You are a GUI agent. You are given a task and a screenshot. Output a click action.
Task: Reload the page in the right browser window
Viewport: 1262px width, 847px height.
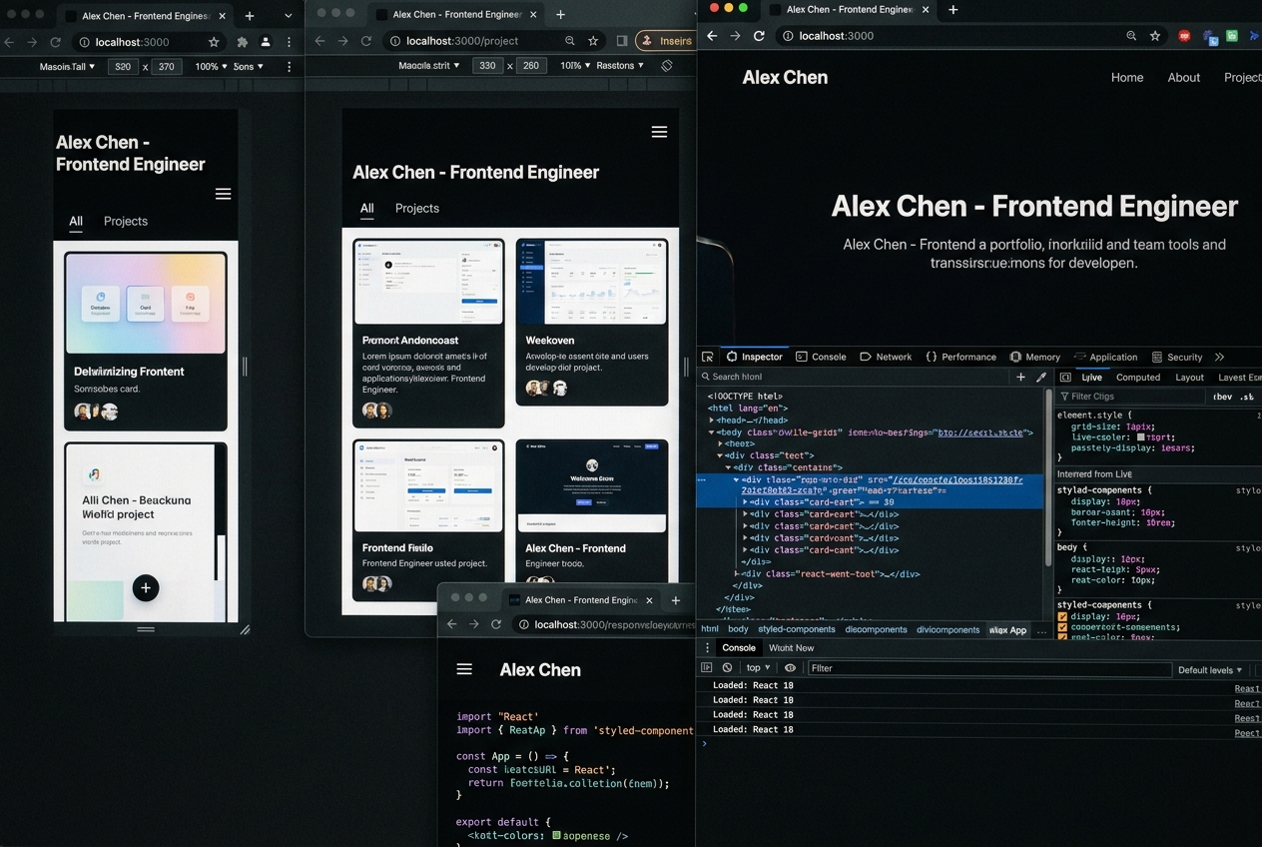click(x=759, y=35)
